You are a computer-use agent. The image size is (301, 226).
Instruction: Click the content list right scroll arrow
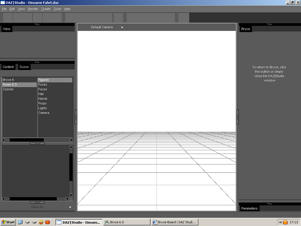[71, 140]
